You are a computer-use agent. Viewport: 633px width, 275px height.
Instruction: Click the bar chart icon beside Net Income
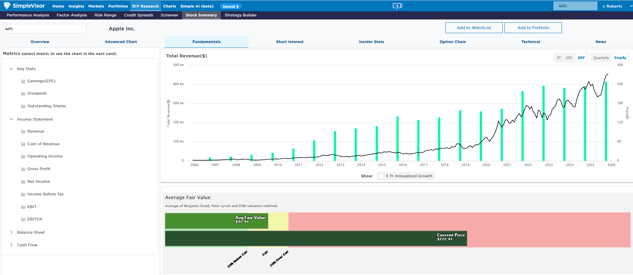coord(23,182)
